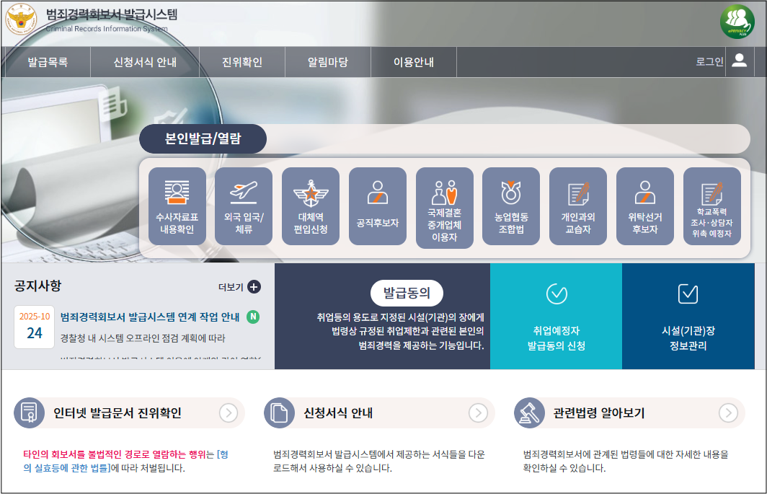The image size is (767, 494).
Task: Open the 국제결혼 중개업체 이용자 icon
Action: coord(444,206)
